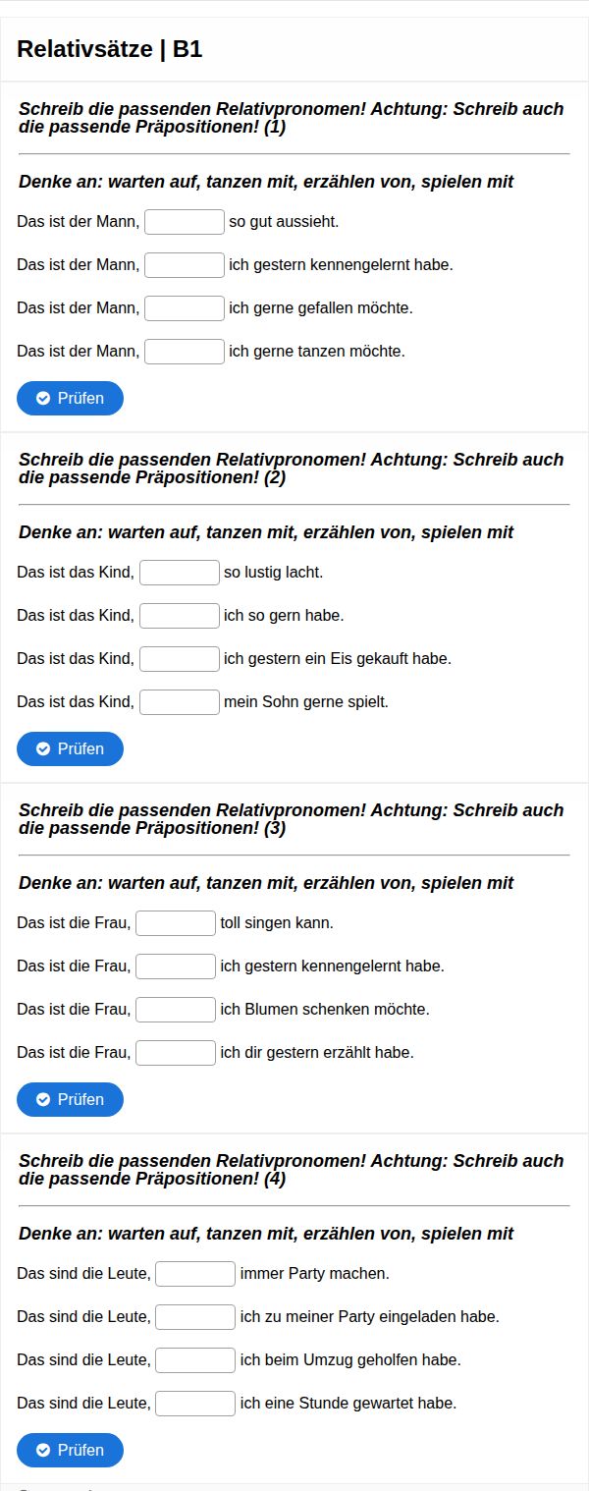This screenshot has width=589, height=1491.
Task: Submit exercise 3 with its Prüfen button
Action: tap(70, 1099)
